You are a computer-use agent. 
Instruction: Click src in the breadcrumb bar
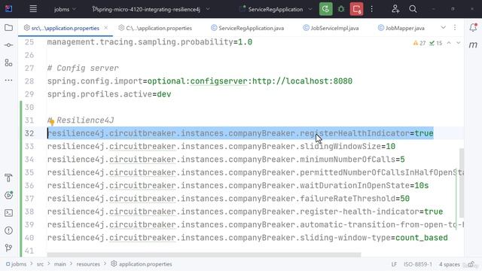click(40, 264)
